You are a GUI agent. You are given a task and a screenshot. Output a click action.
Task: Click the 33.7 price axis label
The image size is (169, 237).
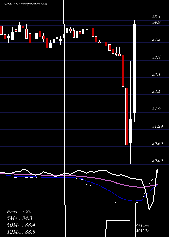coord(156,57)
